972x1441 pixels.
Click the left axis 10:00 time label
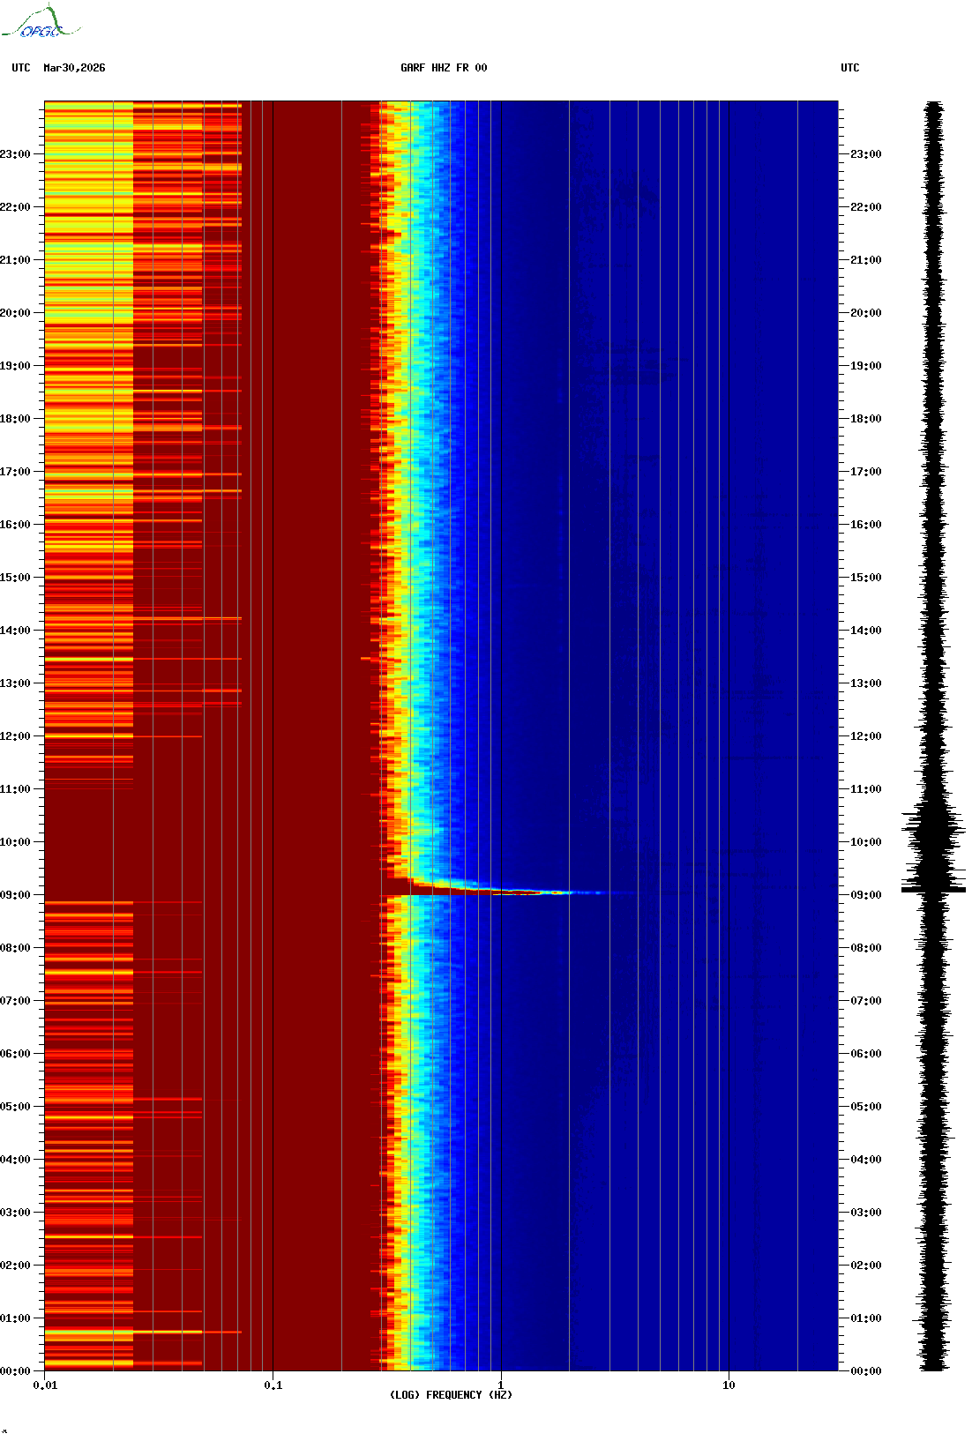tap(15, 842)
